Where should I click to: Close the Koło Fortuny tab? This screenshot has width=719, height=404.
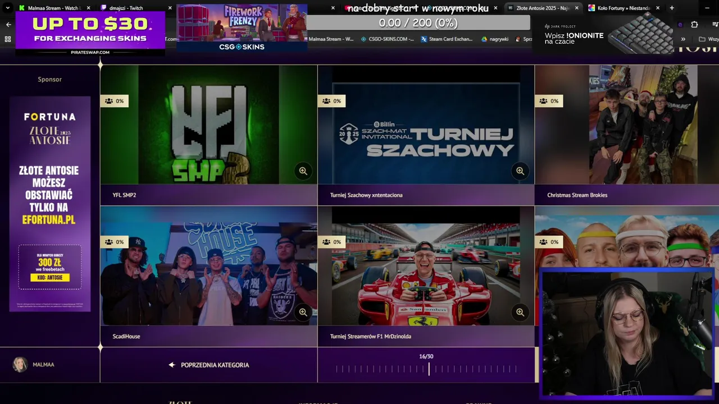[x=658, y=8]
